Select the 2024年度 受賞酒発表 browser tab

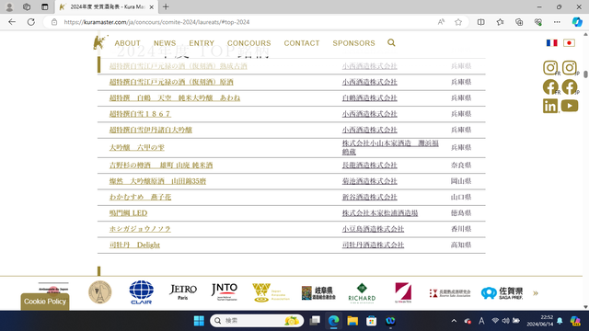pyautogui.click(x=107, y=6)
